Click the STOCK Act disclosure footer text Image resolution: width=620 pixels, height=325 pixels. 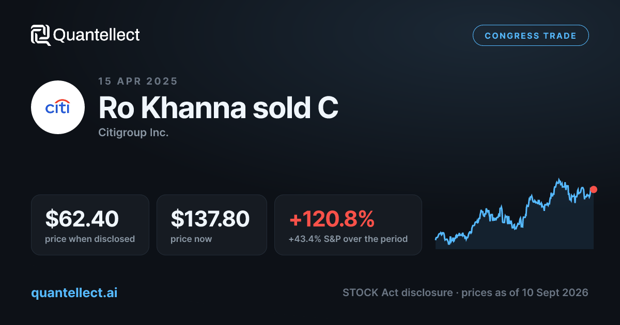[x=398, y=293]
